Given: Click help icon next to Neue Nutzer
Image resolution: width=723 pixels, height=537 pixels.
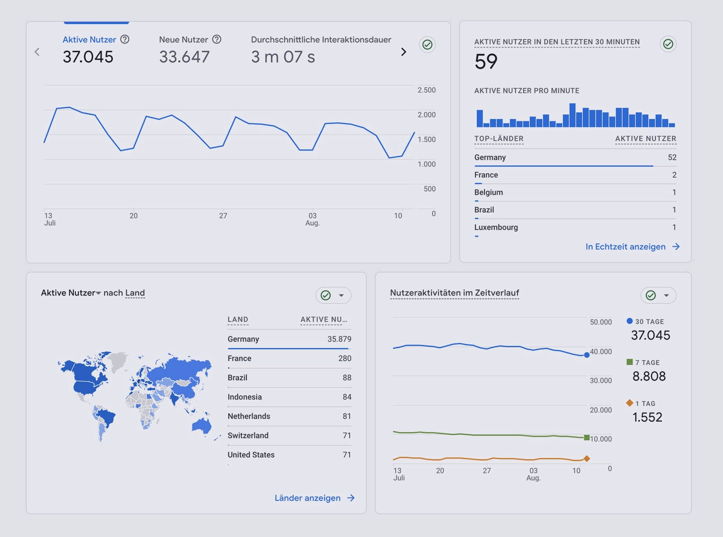Looking at the screenshot, I should click(217, 39).
